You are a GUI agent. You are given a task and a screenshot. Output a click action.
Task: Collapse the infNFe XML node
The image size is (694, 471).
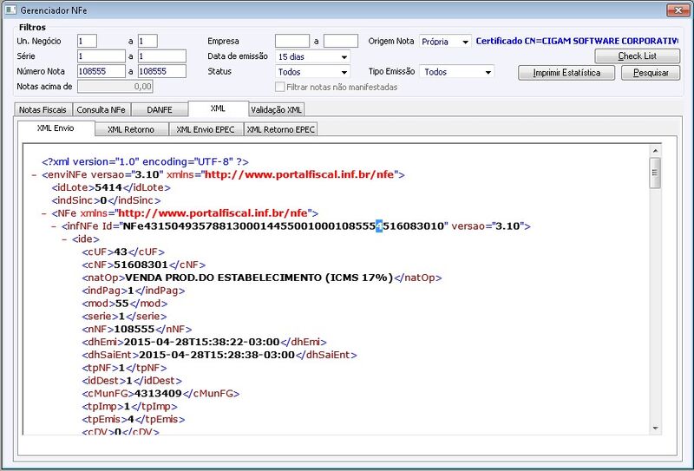(x=54, y=226)
